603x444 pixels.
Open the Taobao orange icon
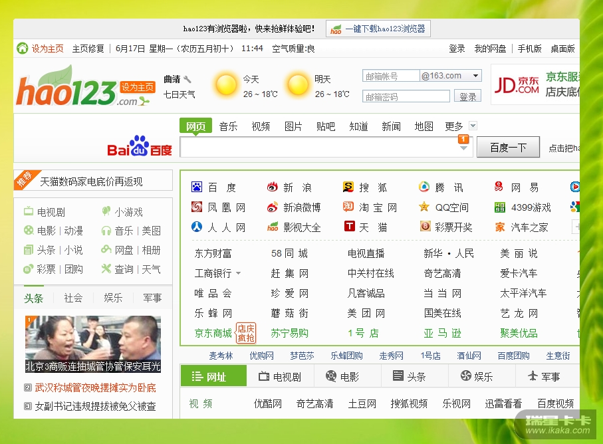348,207
